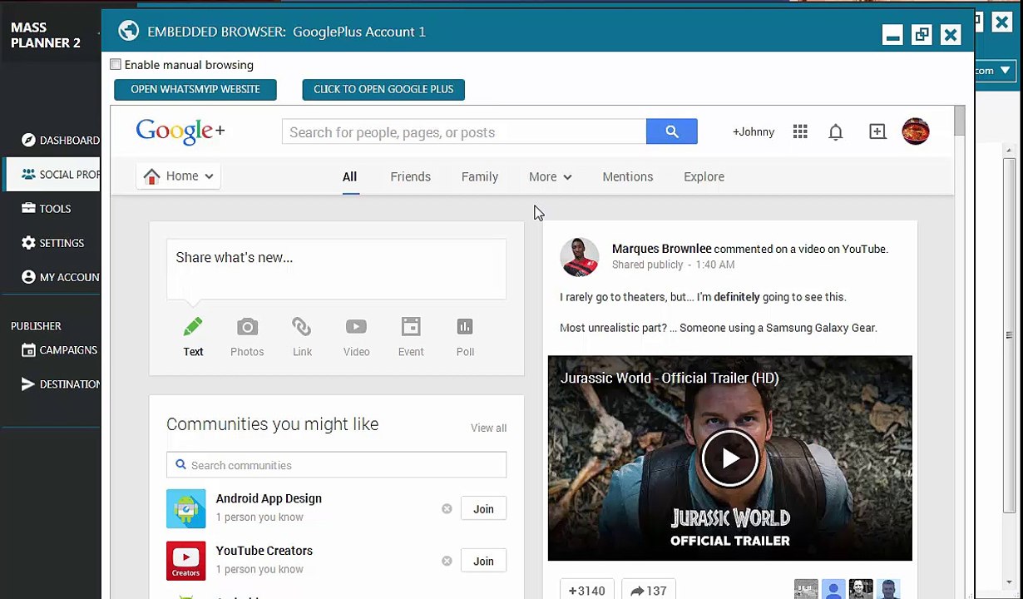Image resolution: width=1023 pixels, height=599 pixels.
Task: Click the Shared publicly label
Action: coord(647,265)
